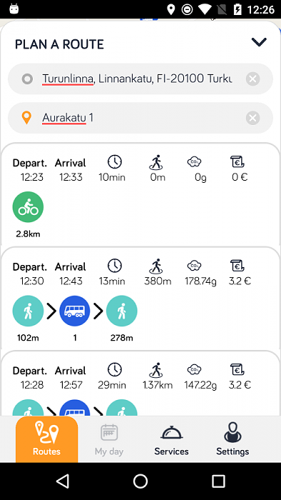This screenshot has height=500, width=281.
Task: Edit the Turunlinna origin input field
Action: click(140, 79)
